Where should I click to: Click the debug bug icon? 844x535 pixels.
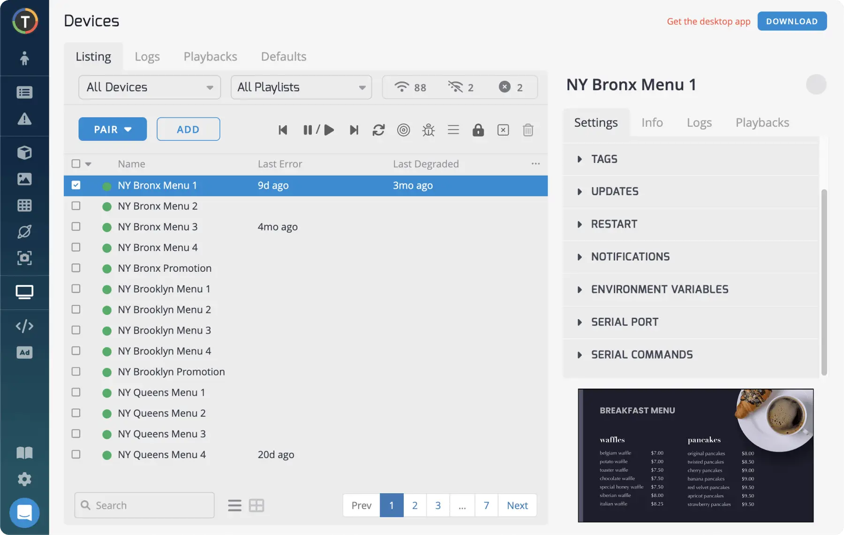pyautogui.click(x=428, y=130)
